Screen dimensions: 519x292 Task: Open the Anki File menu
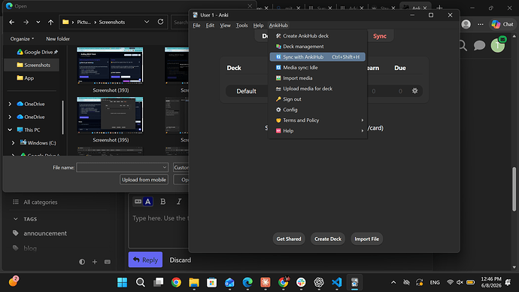pyautogui.click(x=196, y=26)
